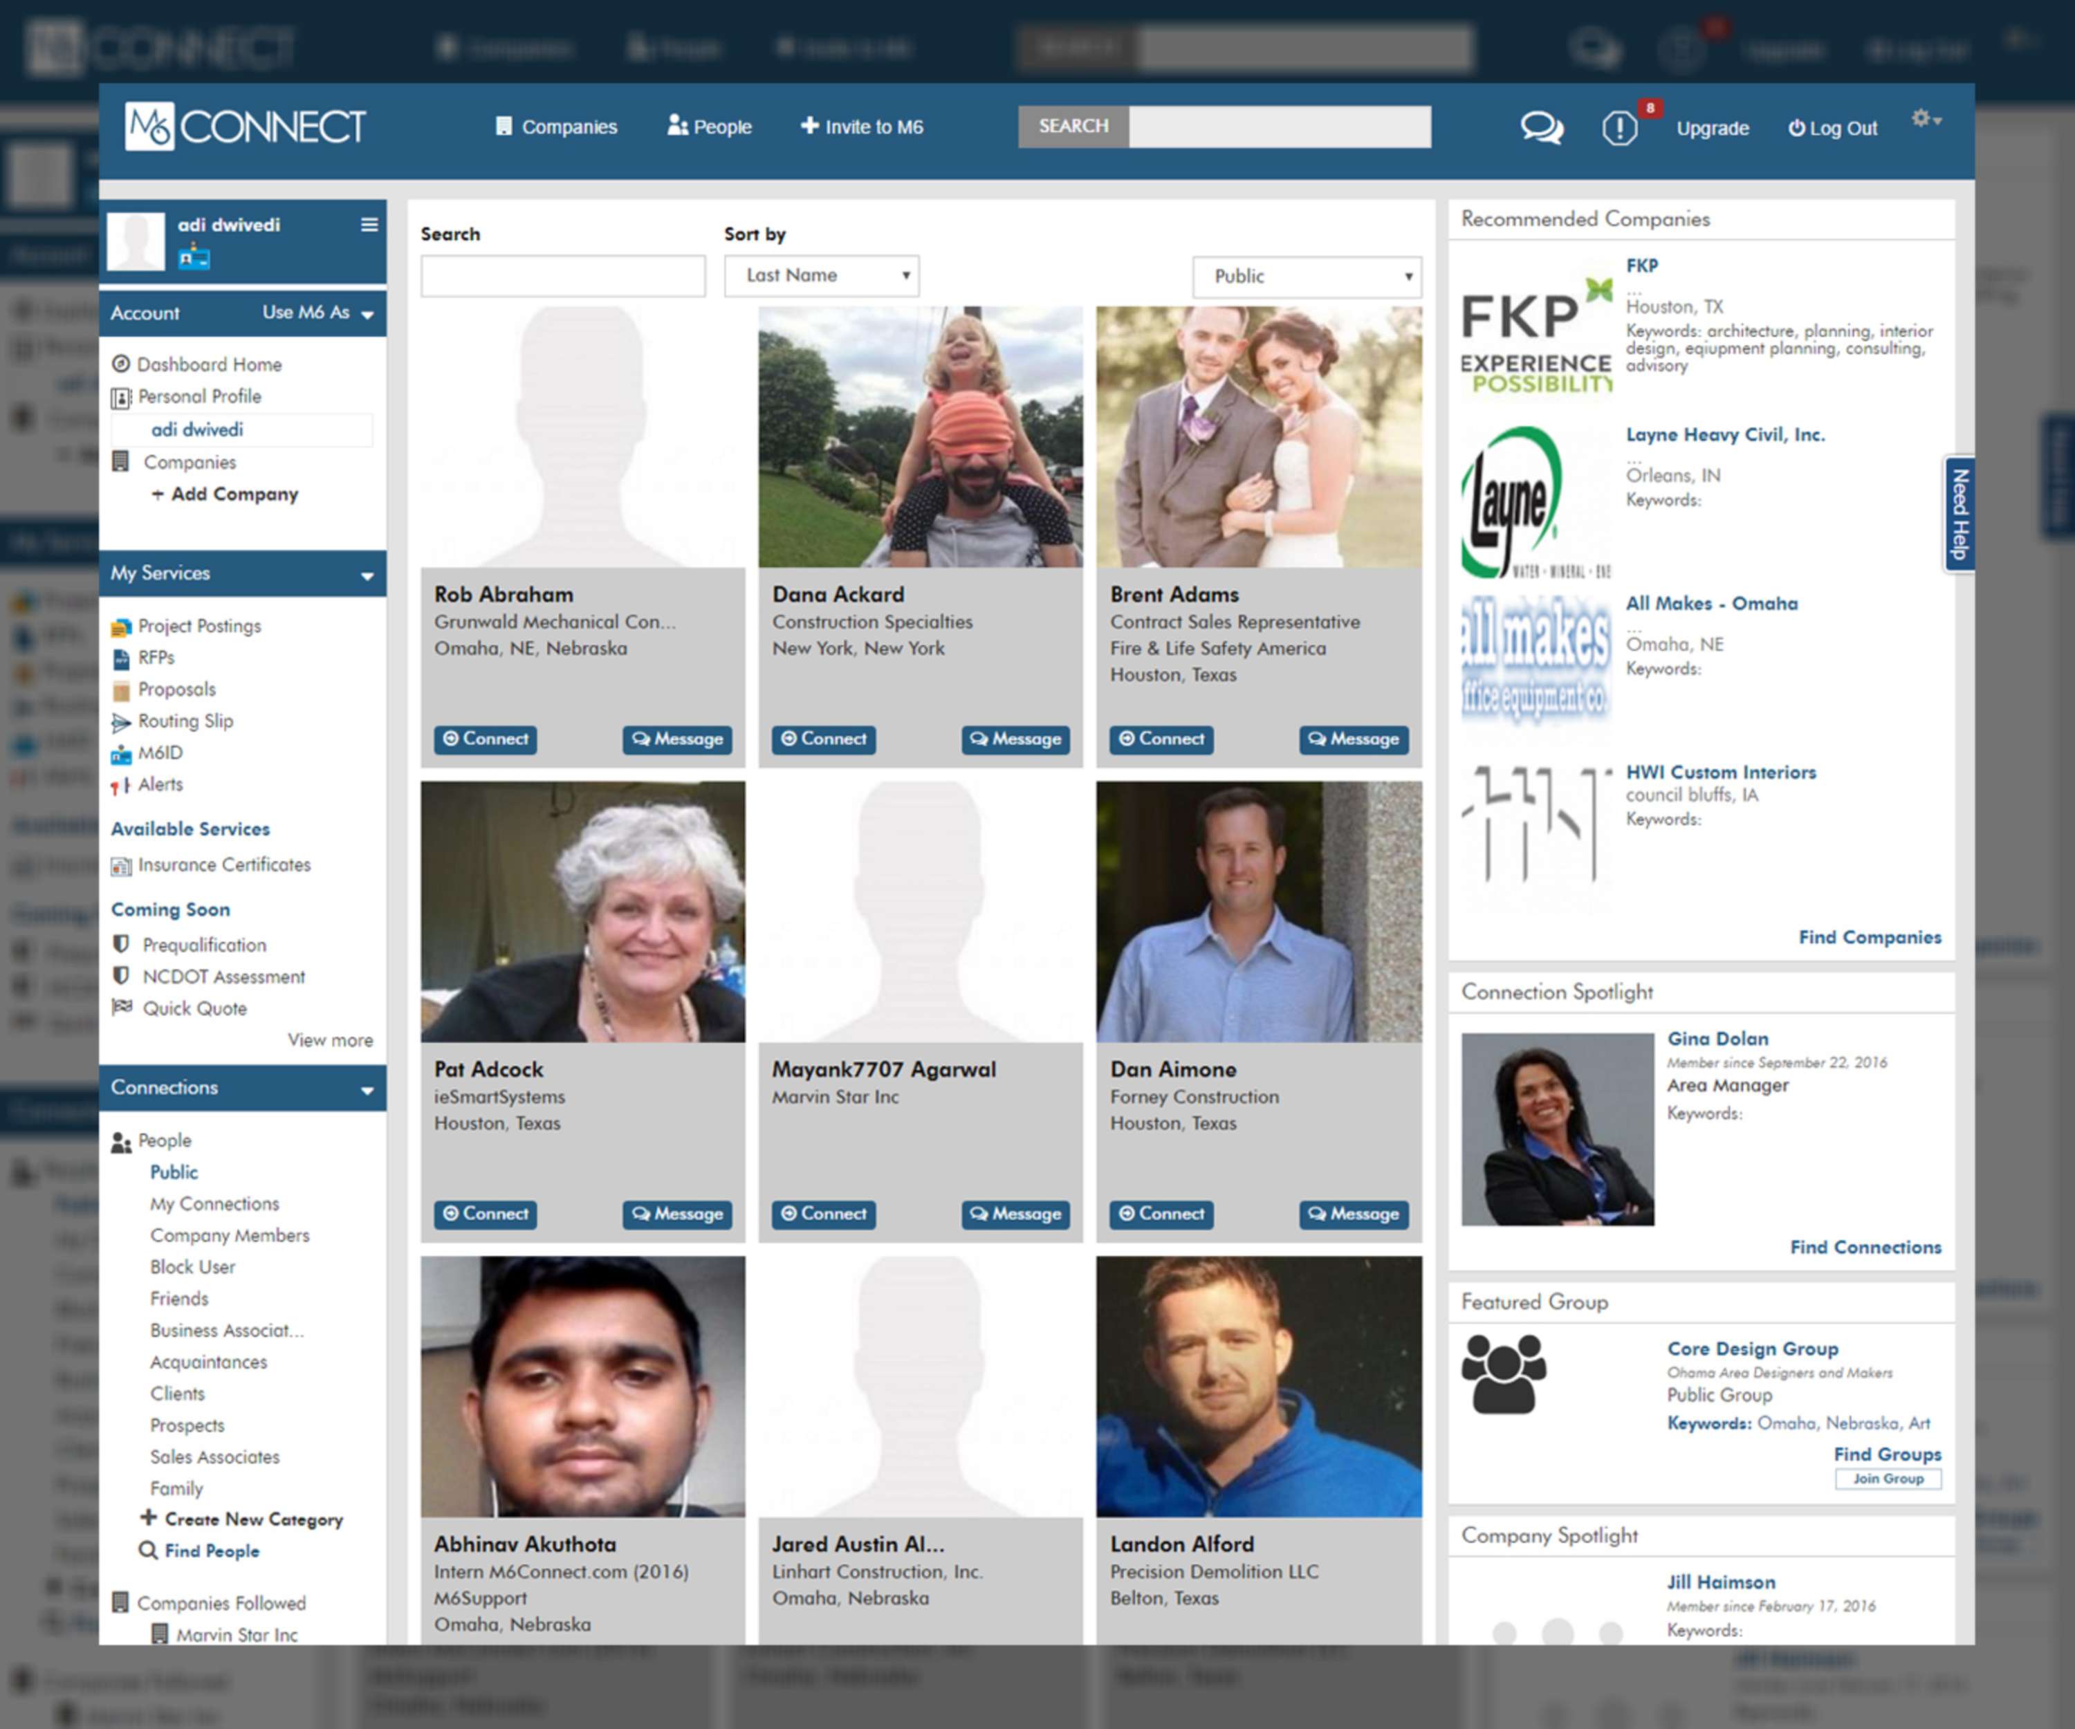Message Pat Adcock
This screenshot has width=2075, height=1729.
pyautogui.click(x=678, y=1214)
